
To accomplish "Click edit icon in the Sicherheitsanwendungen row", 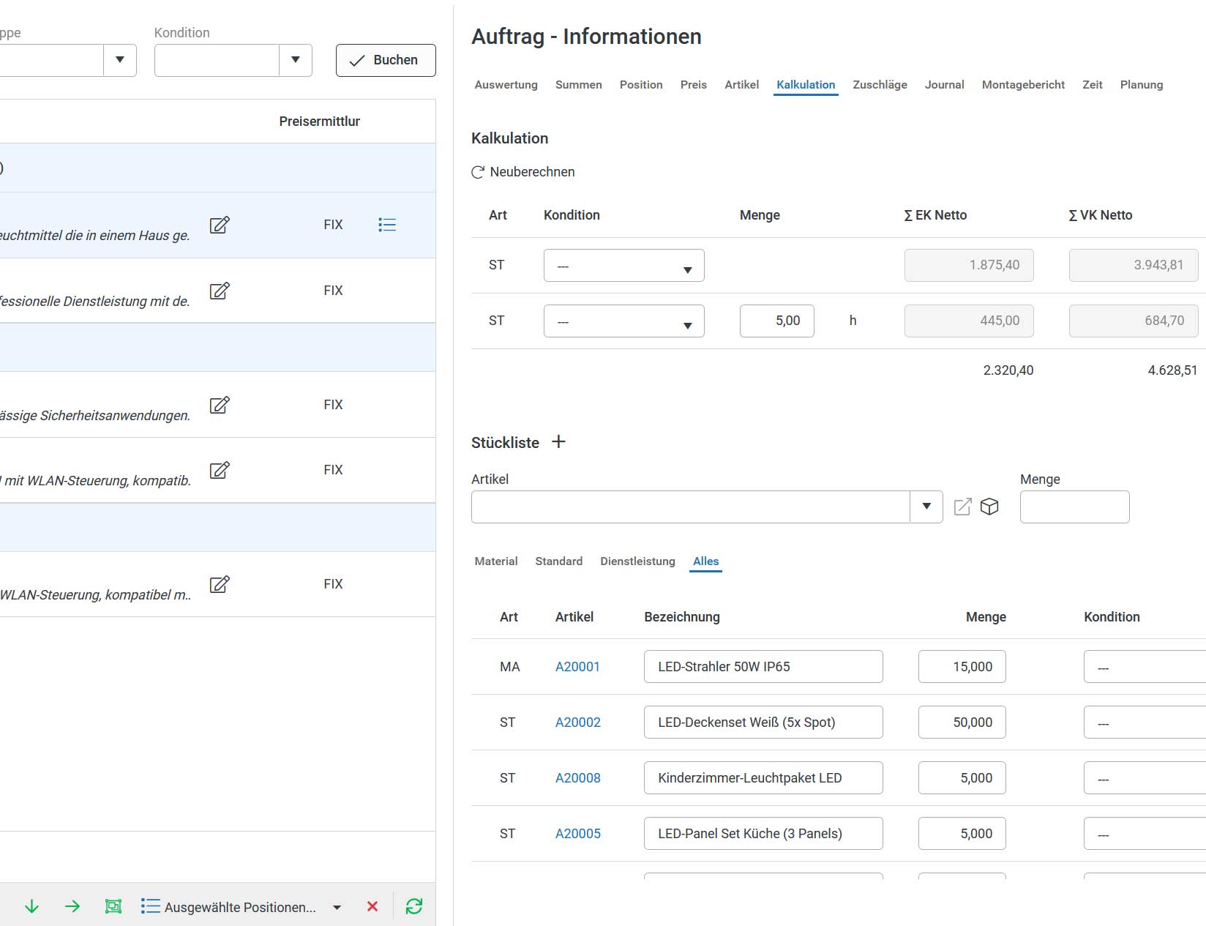I will click(x=220, y=405).
